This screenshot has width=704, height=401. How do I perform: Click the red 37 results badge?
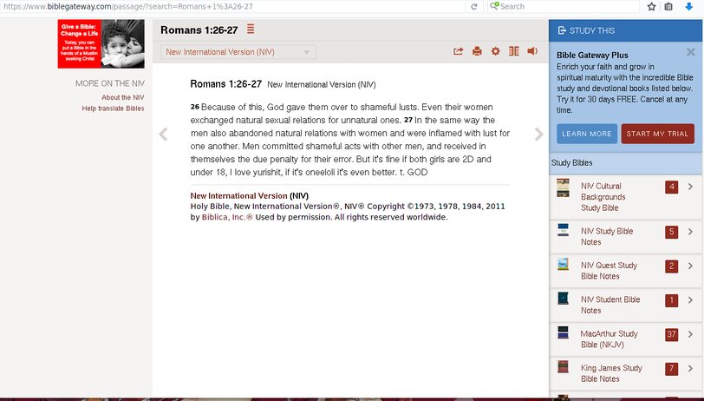672,334
